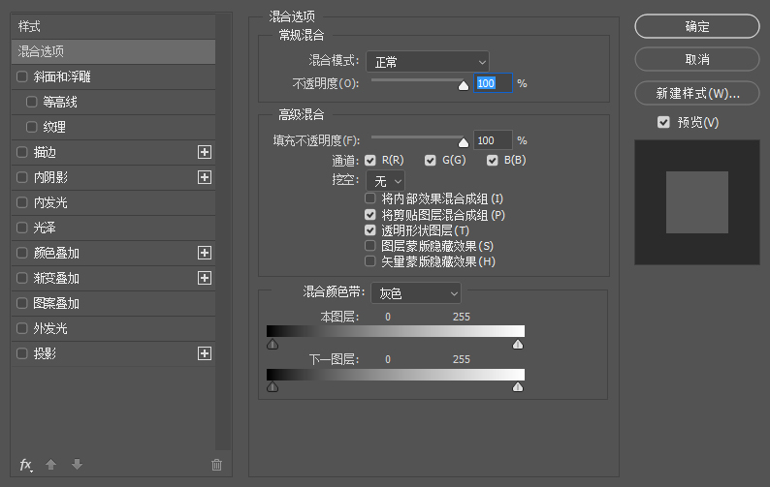Enable the 纹理 checkbox

(31, 127)
